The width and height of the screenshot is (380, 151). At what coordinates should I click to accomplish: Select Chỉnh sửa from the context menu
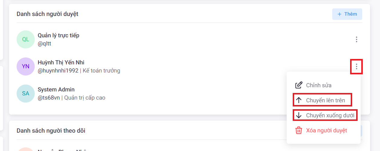point(318,85)
